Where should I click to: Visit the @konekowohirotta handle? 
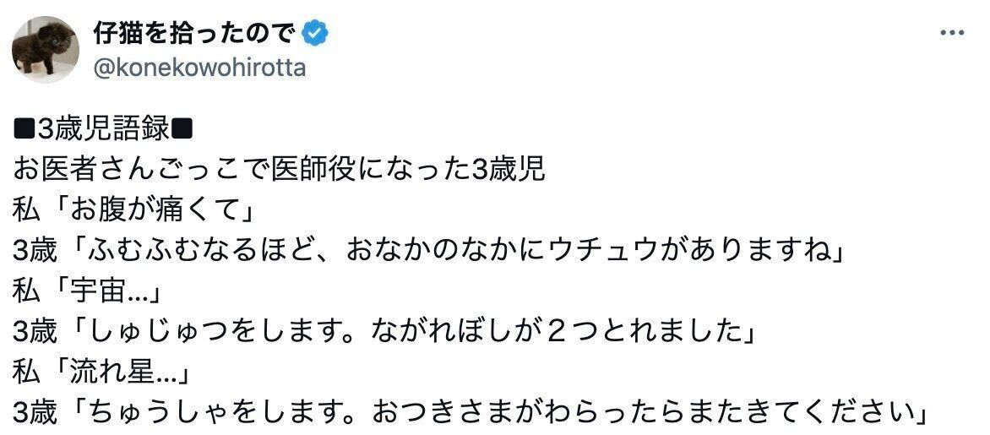[199, 68]
